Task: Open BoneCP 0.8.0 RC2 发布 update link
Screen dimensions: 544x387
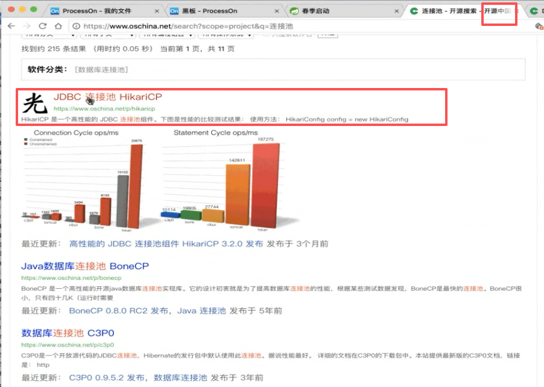Action: click(x=147, y=310)
